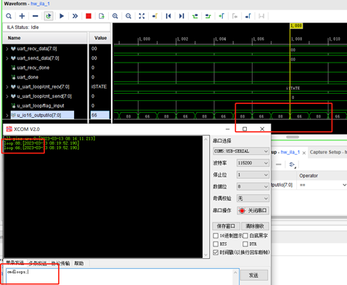Click the receive area scroll-down arrow
Viewport: 347px width, 285px height.
click(205, 255)
